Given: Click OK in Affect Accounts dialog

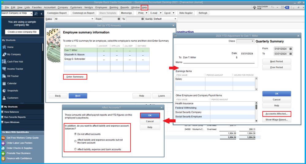Looking at the screenshot, I should coord(150,115).
